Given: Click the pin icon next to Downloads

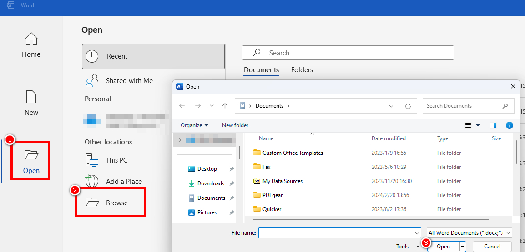Looking at the screenshot, I should (232, 183).
